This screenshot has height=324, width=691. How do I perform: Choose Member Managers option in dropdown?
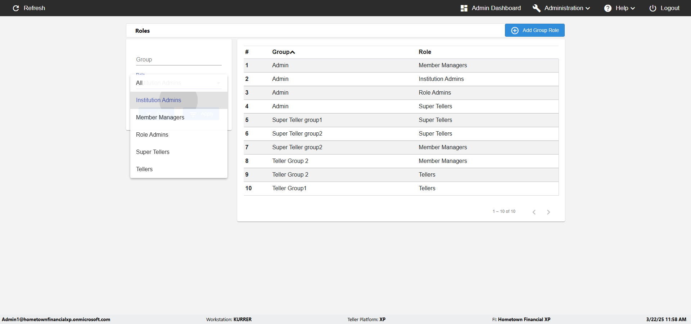tap(179, 117)
